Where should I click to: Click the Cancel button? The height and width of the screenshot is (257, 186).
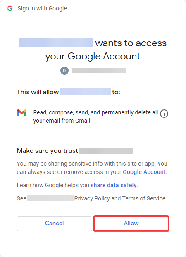click(55, 224)
